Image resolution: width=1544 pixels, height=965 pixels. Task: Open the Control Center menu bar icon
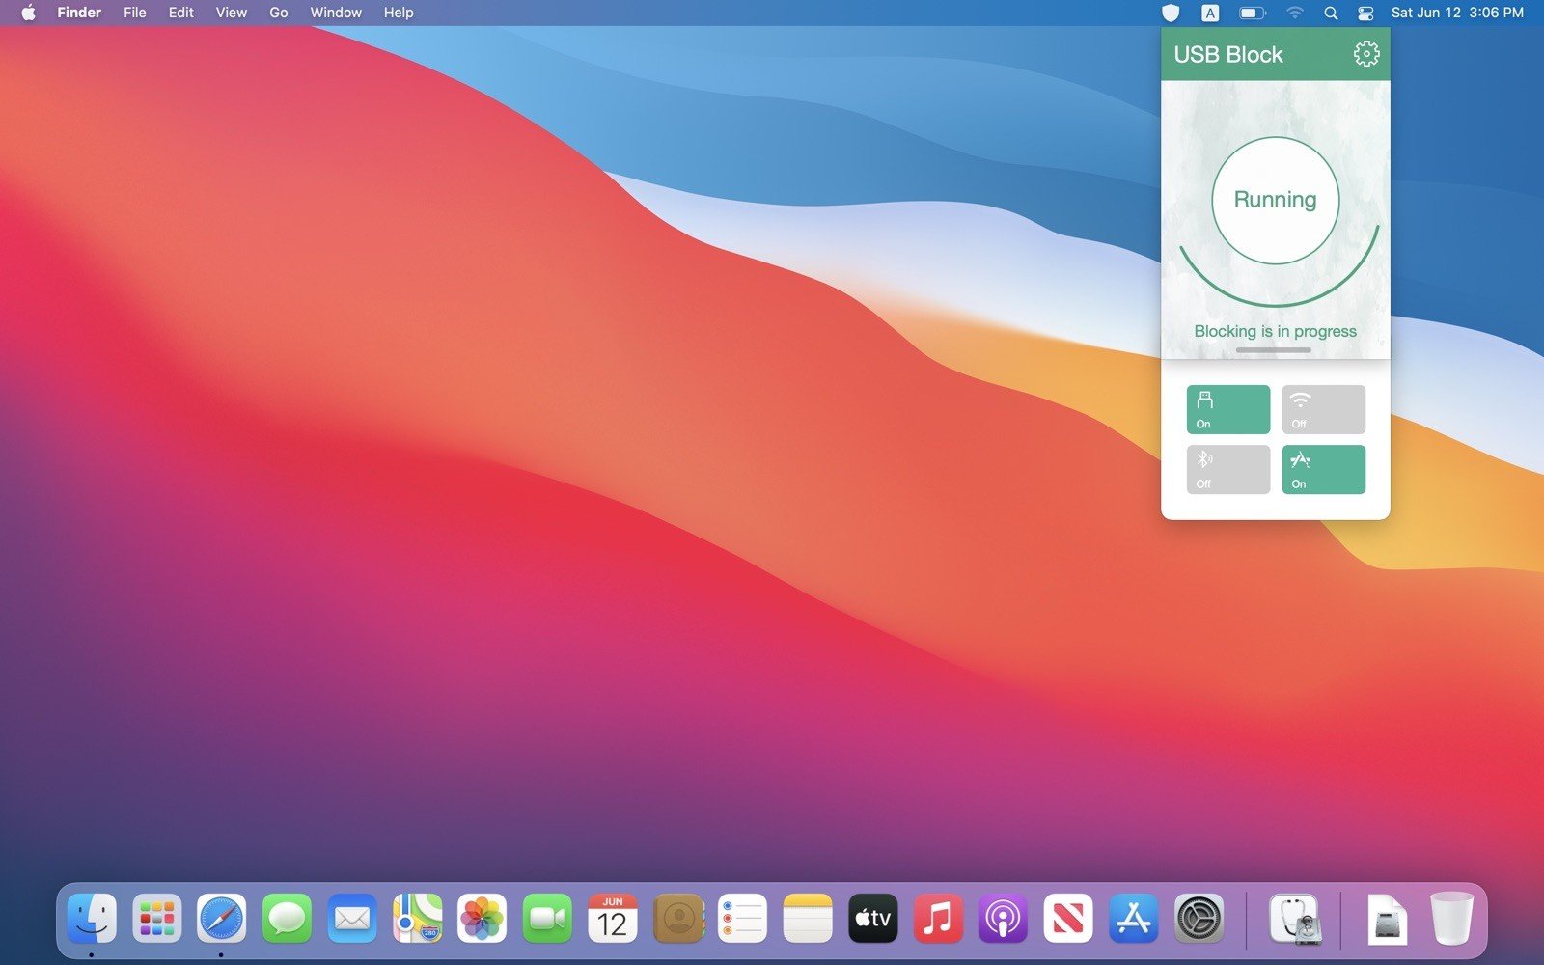[x=1365, y=13]
